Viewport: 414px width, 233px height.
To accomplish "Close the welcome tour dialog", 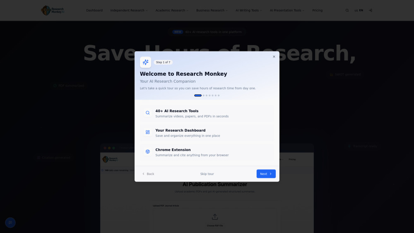I will click(x=274, y=56).
